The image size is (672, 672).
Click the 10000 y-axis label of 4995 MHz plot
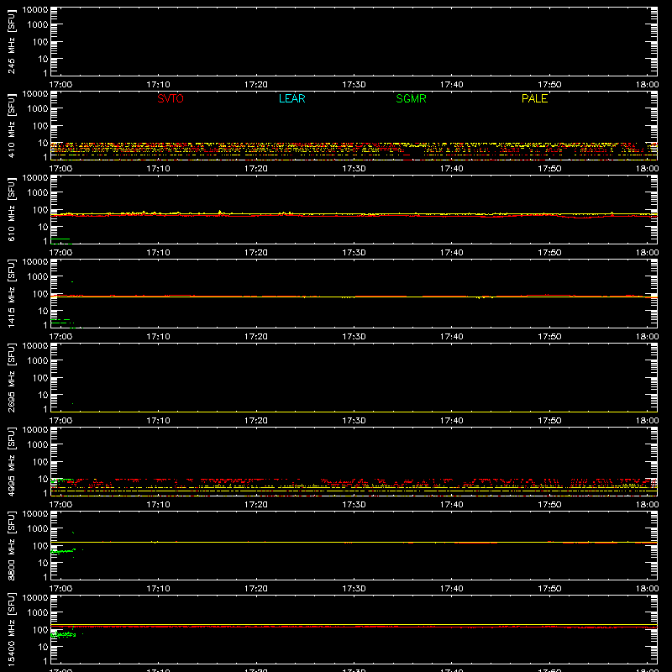pyautogui.click(x=35, y=430)
